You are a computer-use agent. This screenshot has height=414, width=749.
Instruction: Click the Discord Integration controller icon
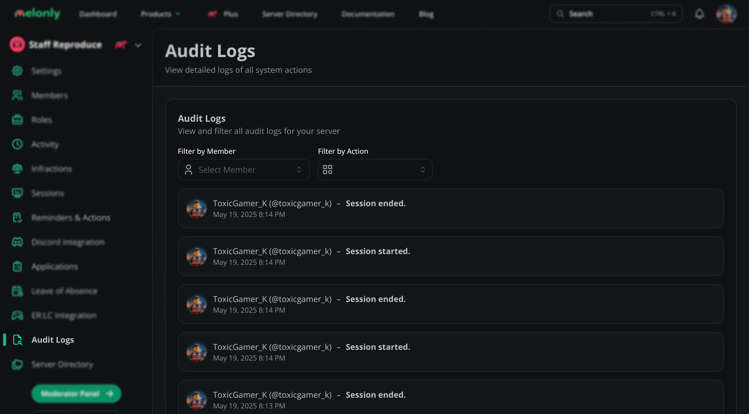point(17,242)
